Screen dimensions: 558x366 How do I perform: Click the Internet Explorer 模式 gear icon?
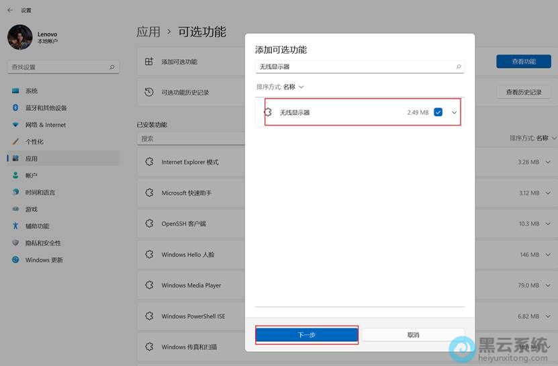(149, 162)
